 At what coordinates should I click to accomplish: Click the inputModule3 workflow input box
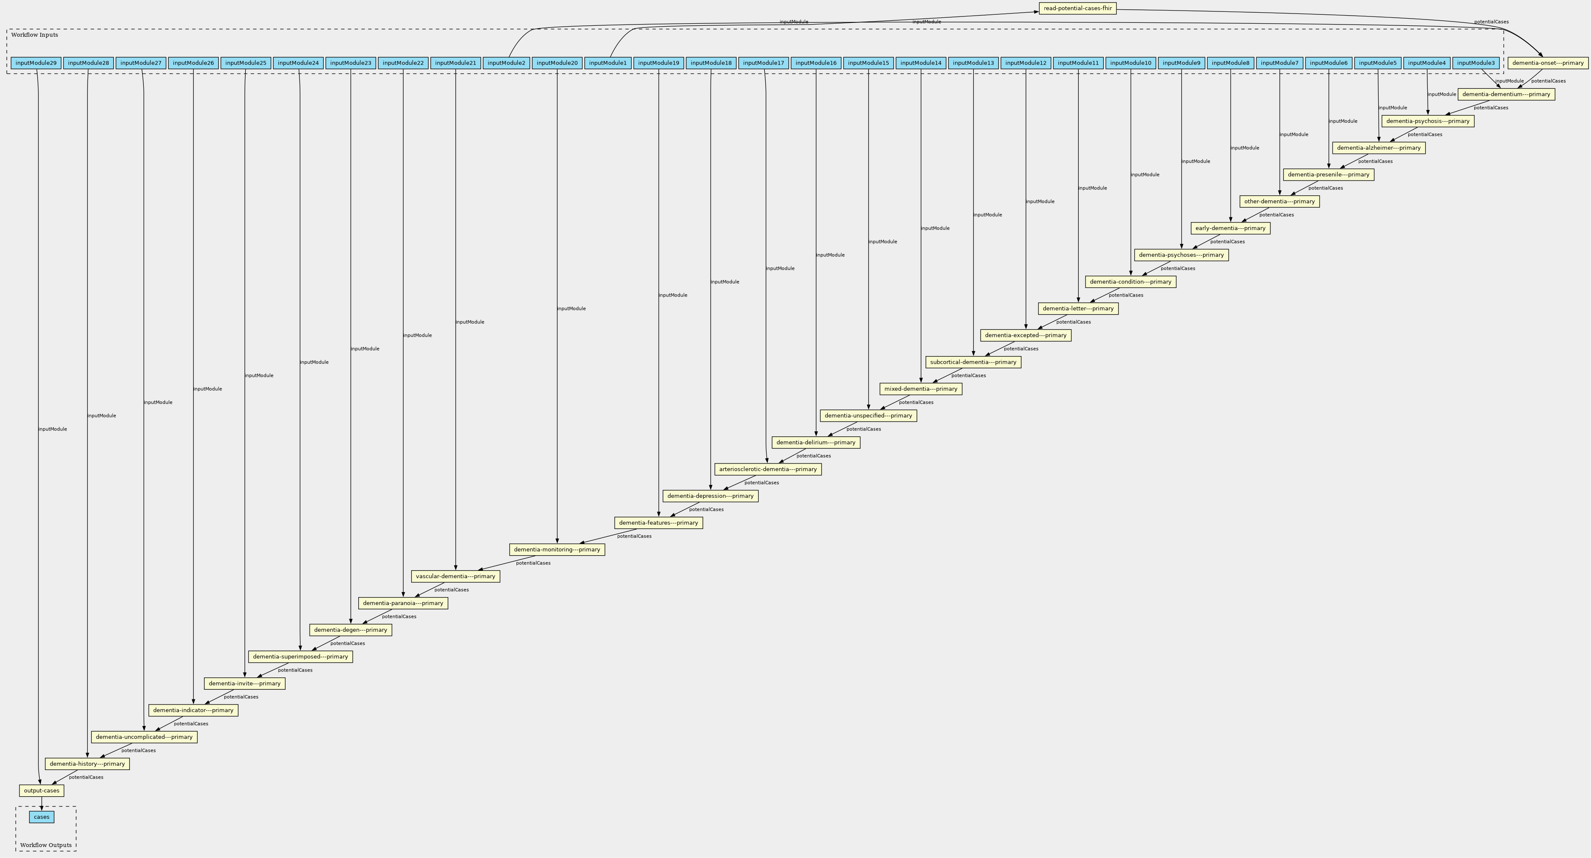pos(1477,62)
